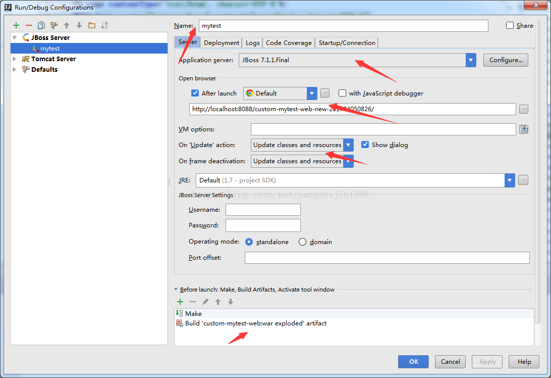Move the configuration down in the top toolbar
The height and width of the screenshot is (378, 551).
click(x=79, y=25)
